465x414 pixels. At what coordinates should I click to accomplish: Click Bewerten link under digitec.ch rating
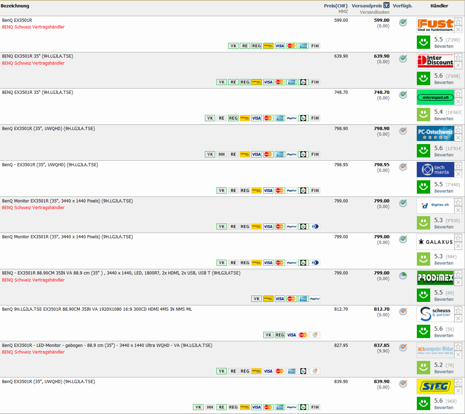444,227
